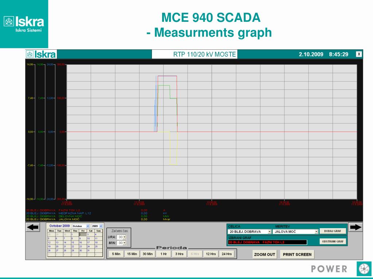Click the yellow JALOVA MOČ legend entry
This screenshot has height=279, width=373.
click(69, 219)
